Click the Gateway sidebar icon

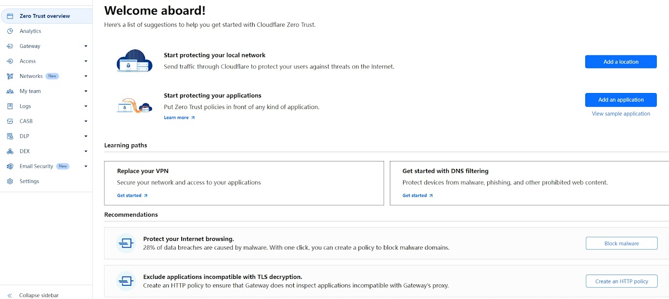10,46
